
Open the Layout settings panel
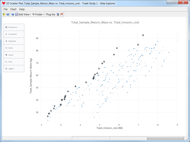(14, 55)
